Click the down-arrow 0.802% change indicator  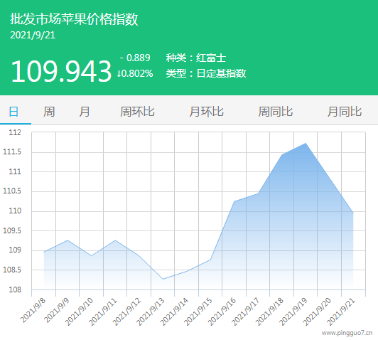[x=135, y=73]
